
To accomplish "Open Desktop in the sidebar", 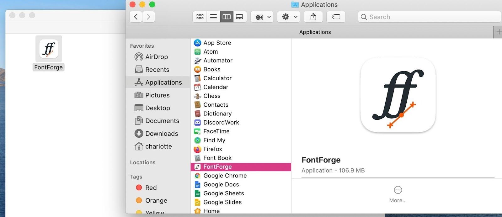I will (158, 108).
